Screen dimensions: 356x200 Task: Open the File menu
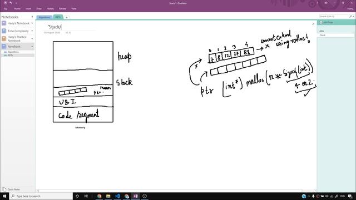pos(6,9)
